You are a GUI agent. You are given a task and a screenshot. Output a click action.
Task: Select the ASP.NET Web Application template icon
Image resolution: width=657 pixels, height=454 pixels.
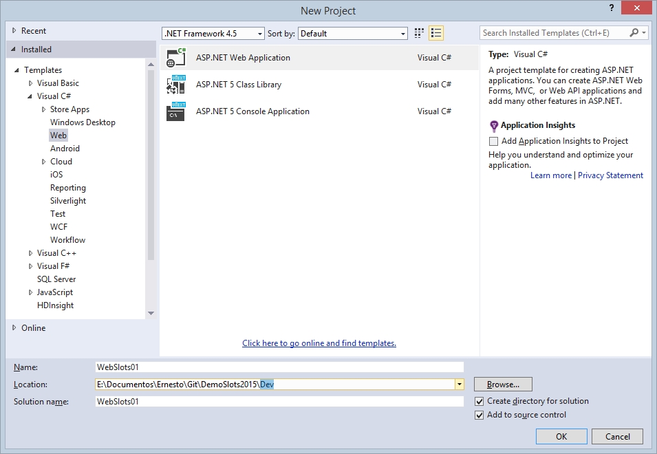(176, 57)
